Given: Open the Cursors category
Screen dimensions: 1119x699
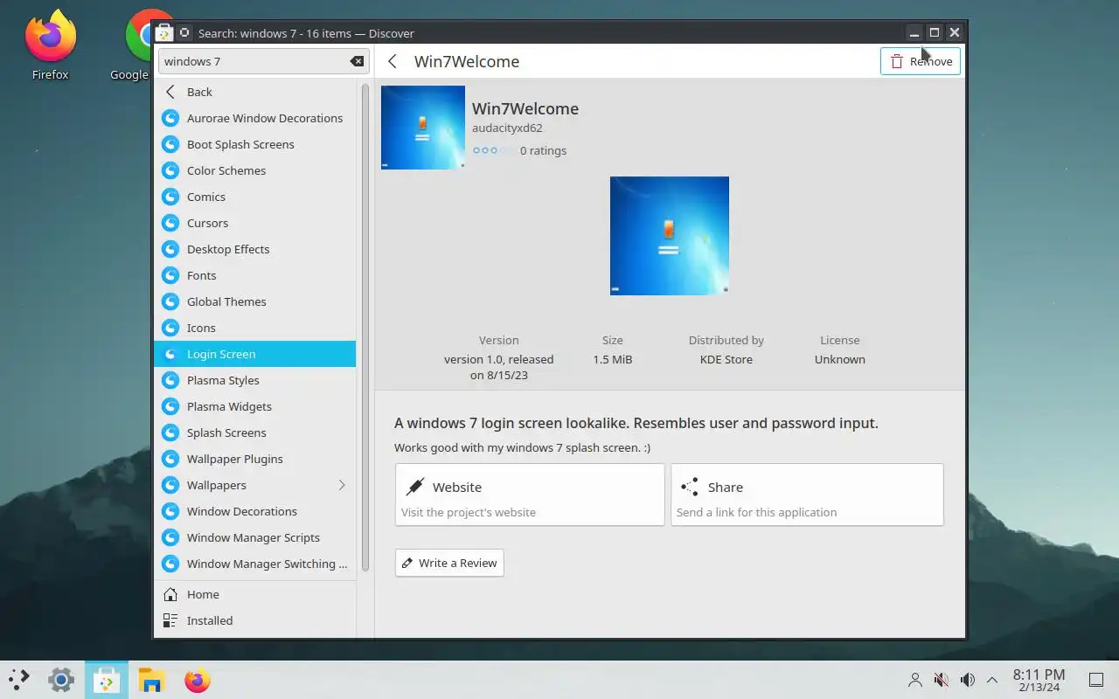Looking at the screenshot, I should pos(255,223).
